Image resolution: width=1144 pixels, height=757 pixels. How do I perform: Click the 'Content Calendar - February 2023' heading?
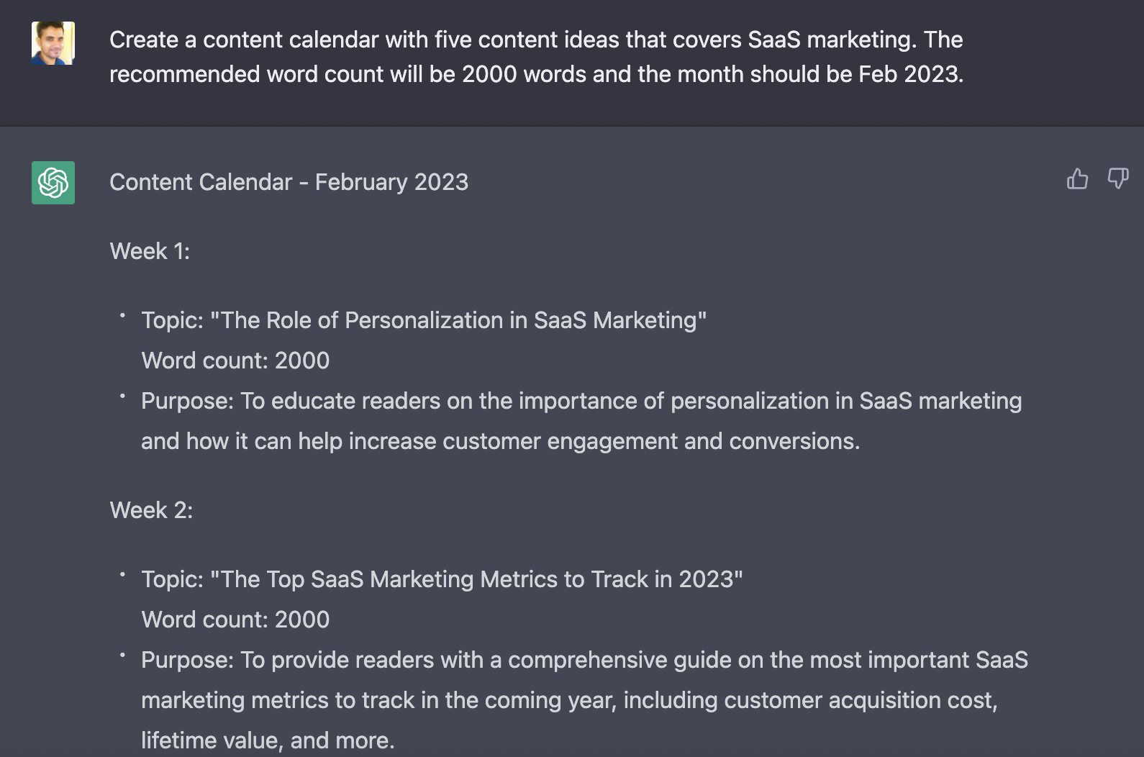[289, 182]
